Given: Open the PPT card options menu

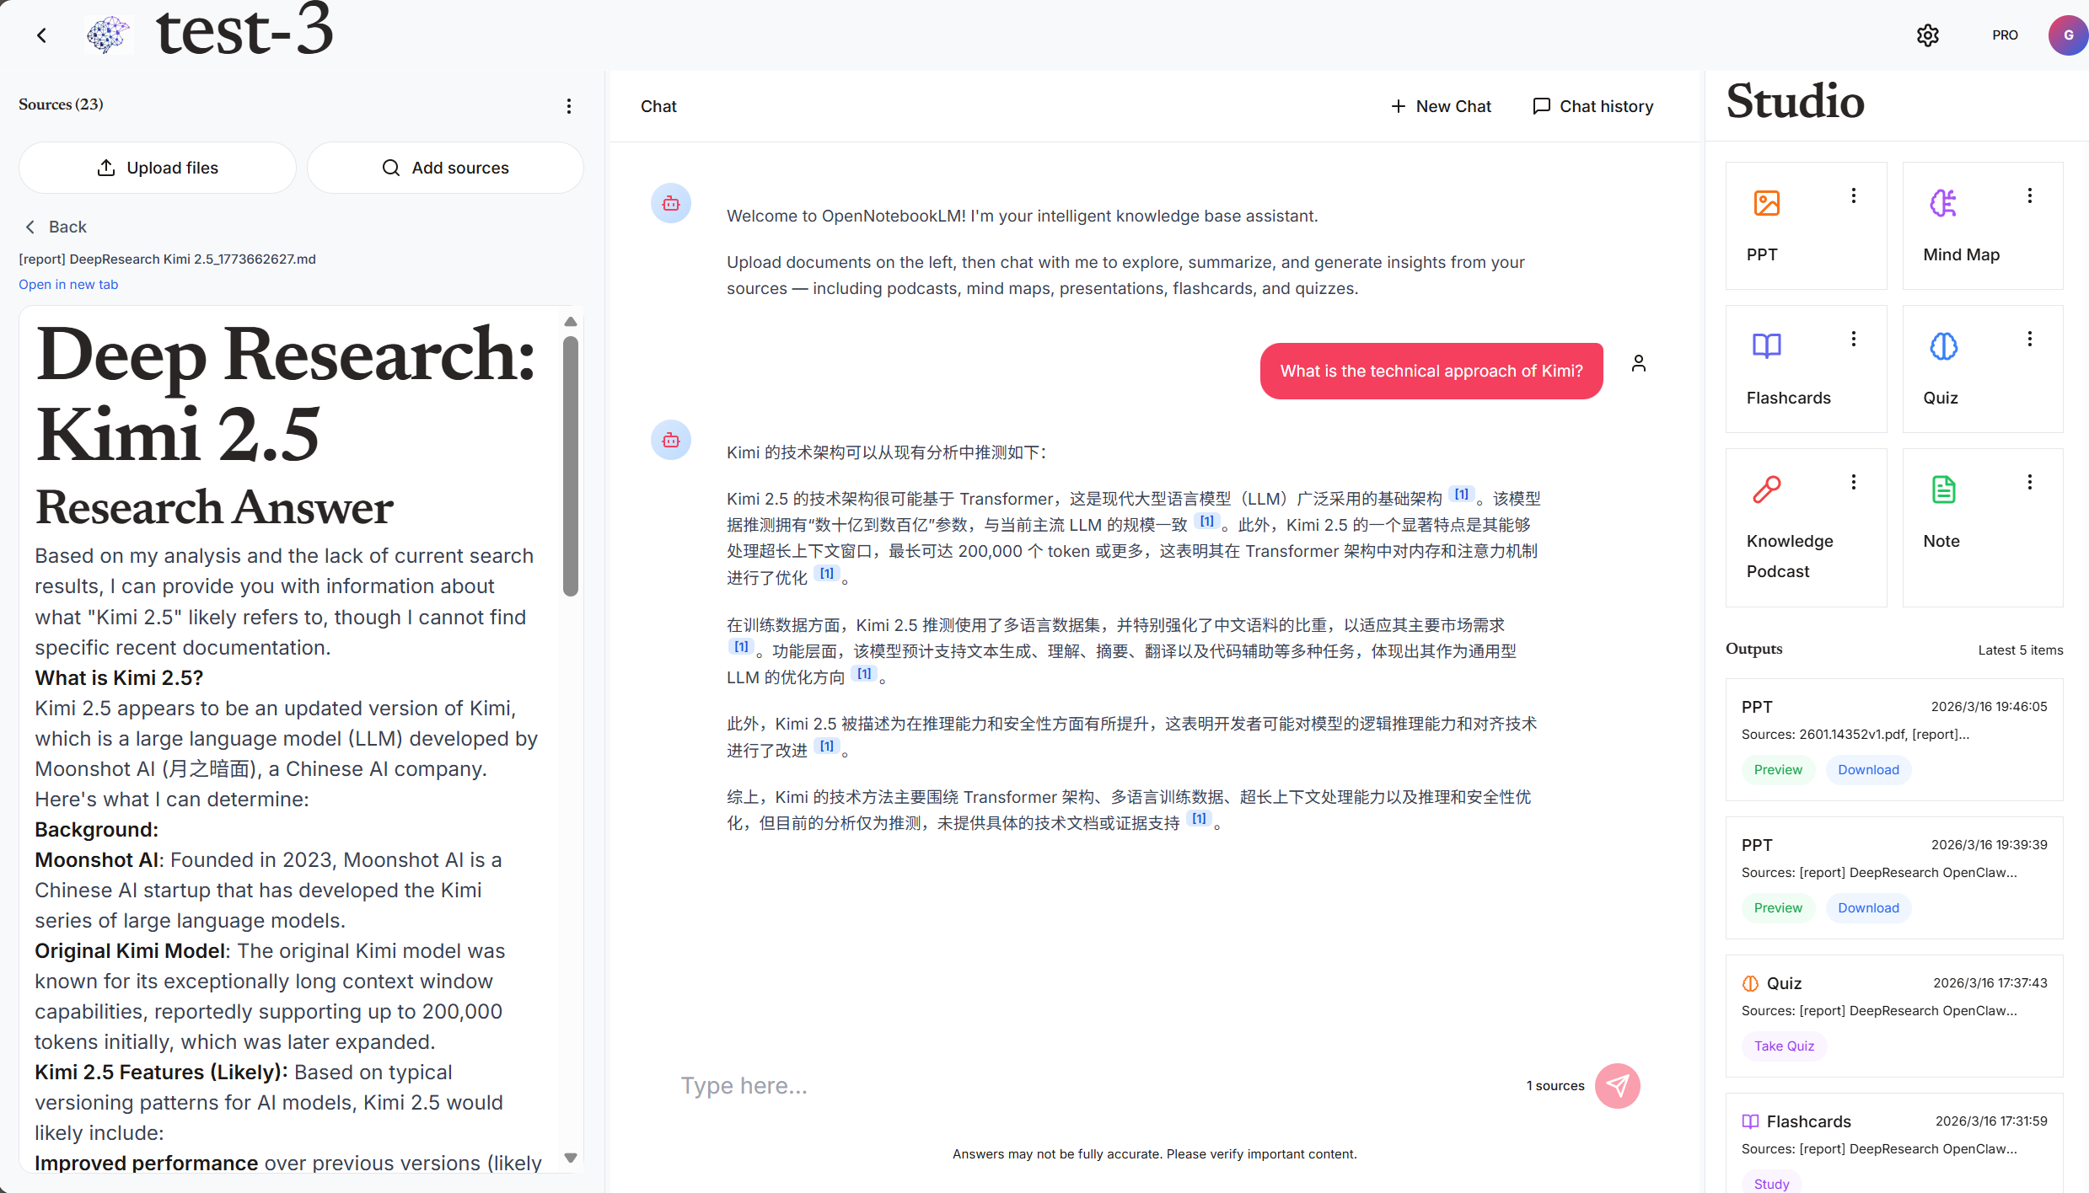Looking at the screenshot, I should [1853, 195].
